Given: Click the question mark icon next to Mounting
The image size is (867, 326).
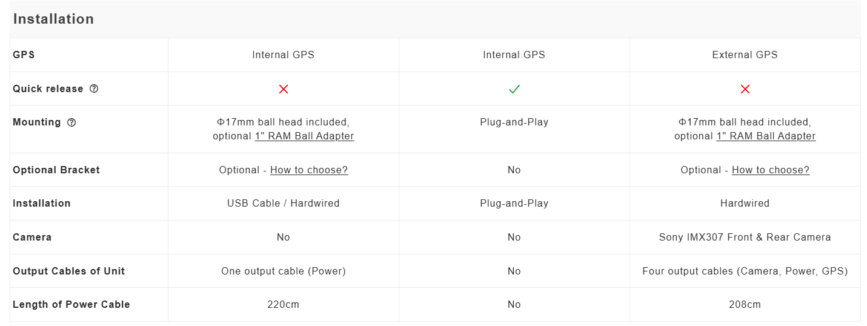Looking at the screenshot, I should (x=71, y=122).
